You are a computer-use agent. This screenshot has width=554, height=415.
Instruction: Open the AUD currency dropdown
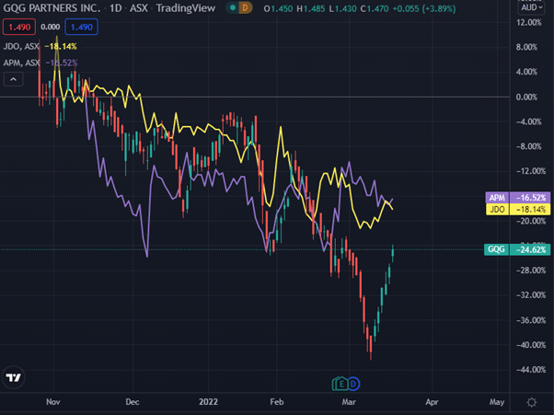(x=531, y=7)
